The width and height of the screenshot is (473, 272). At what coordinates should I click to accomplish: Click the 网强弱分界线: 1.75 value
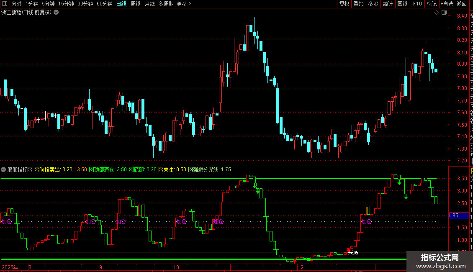pos(209,169)
